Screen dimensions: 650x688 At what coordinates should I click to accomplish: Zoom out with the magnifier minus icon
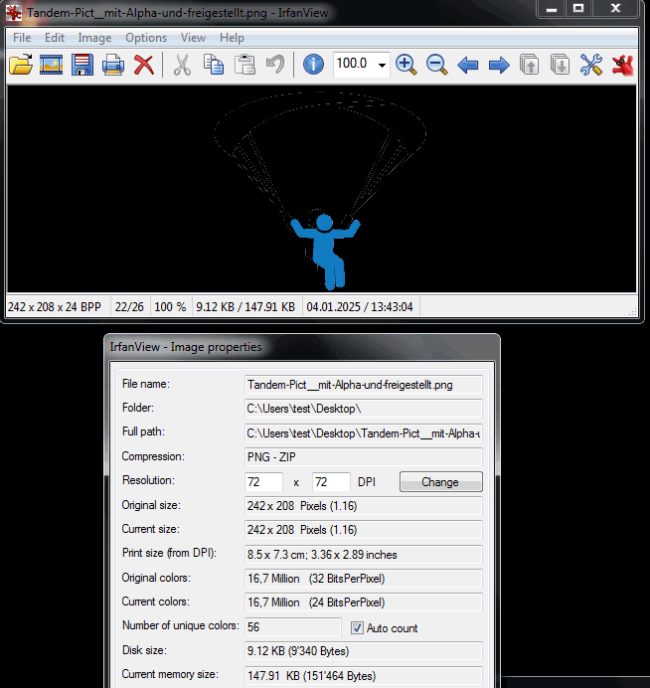[x=436, y=66]
